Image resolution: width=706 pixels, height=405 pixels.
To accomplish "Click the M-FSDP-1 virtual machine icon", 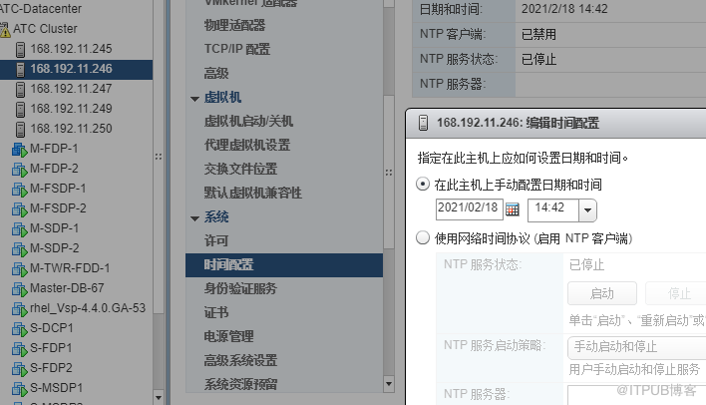I will coord(19,190).
